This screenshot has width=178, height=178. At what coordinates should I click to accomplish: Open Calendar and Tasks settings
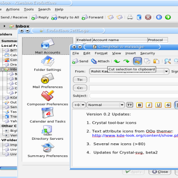(48, 115)
